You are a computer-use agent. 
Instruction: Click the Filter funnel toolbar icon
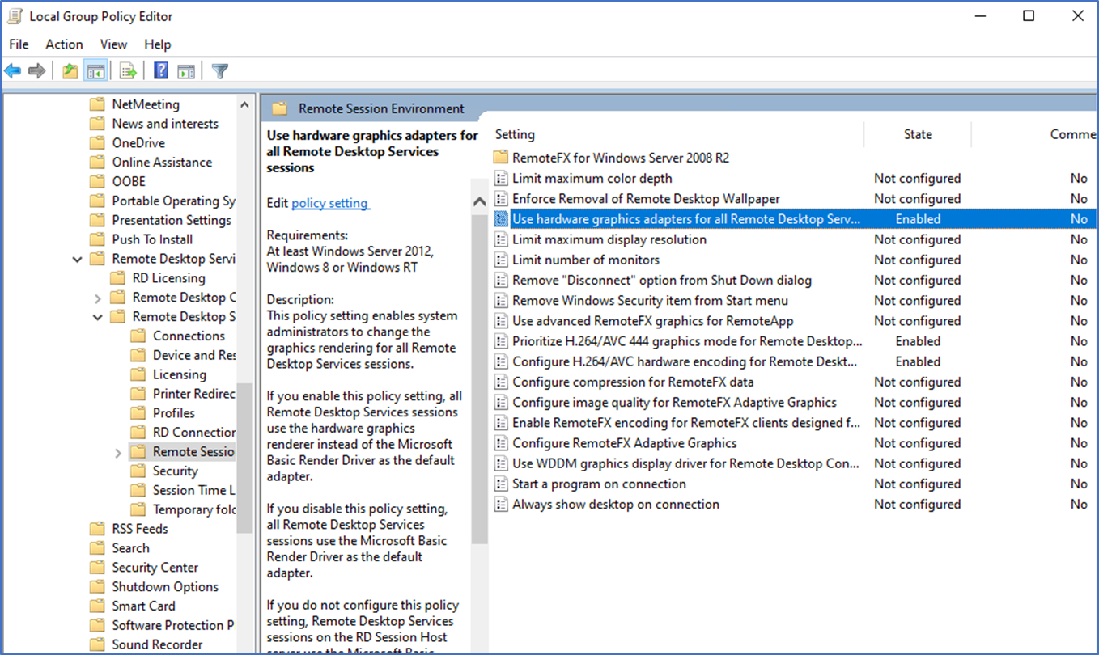point(219,71)
